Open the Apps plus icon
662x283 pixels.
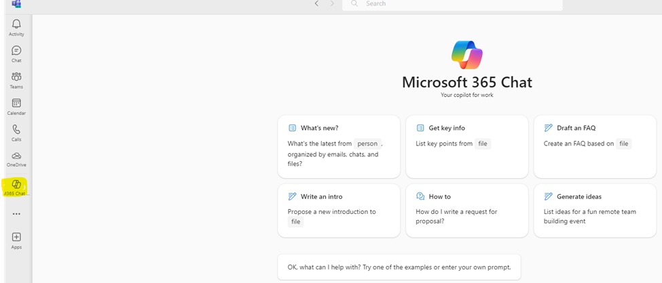[x=16, y=238]
